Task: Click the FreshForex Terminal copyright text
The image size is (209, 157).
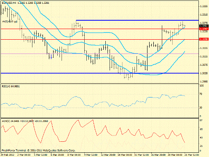Action: tap(38, 150)
